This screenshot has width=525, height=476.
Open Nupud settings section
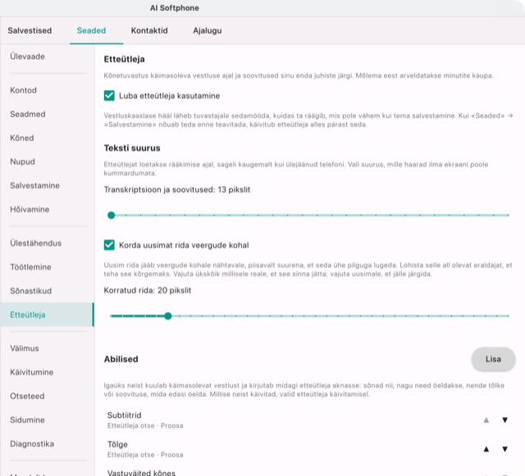pyautogui.click(x=47, y=161)
